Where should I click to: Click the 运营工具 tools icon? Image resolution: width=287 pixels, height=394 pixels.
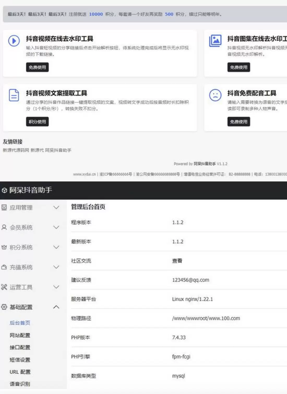click(4, 287)
